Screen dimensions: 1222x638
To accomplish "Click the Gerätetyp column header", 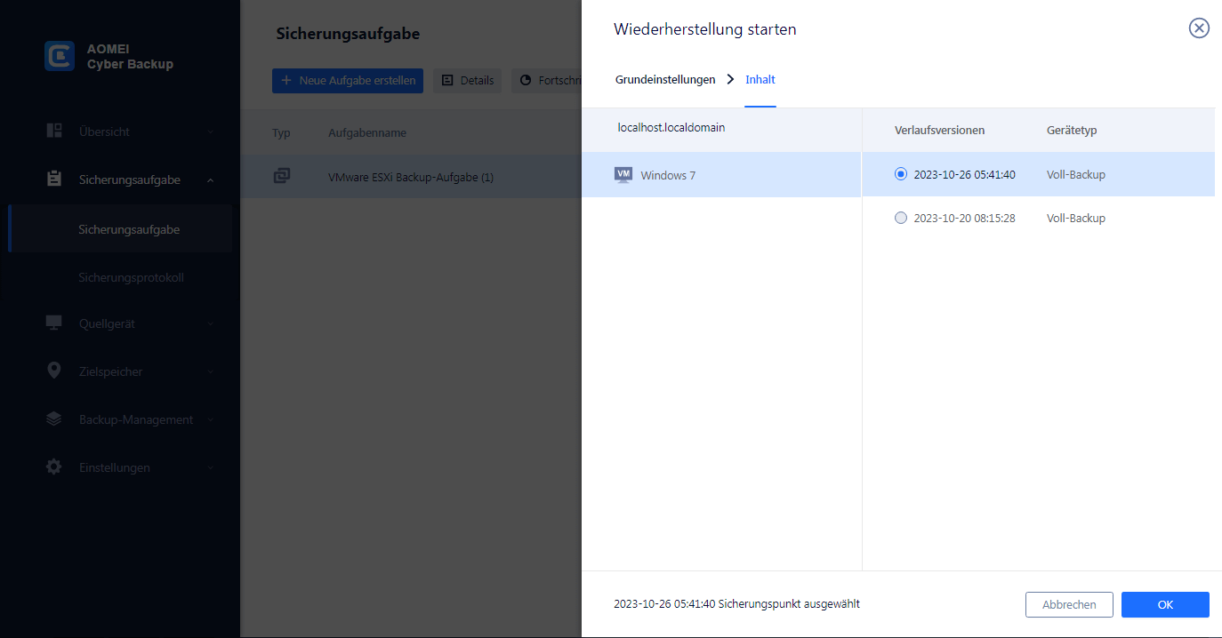I will [1072, 130].
